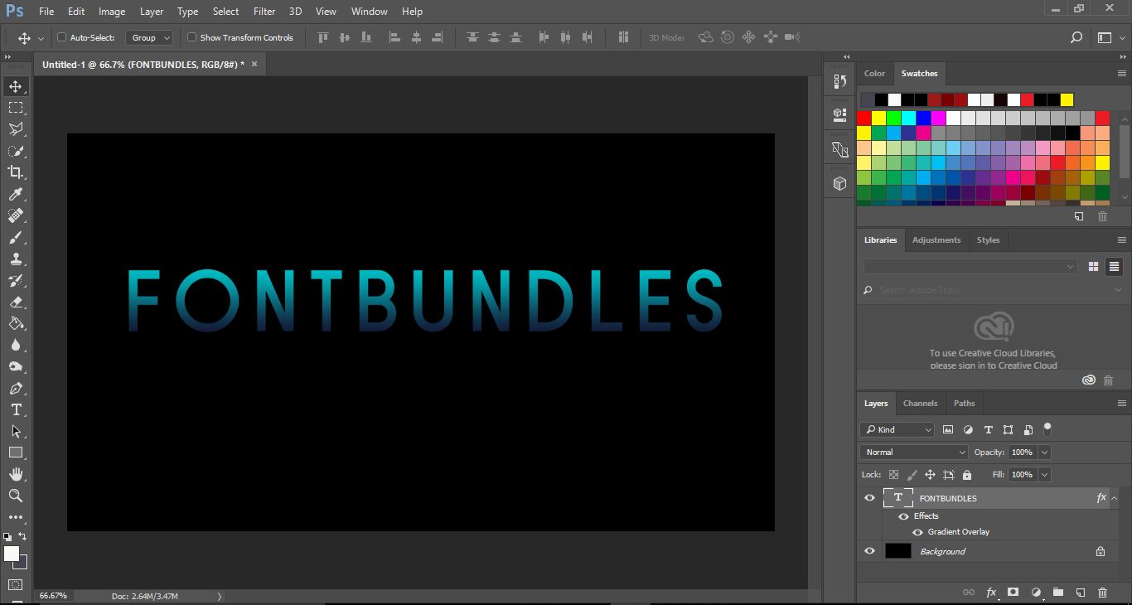
Task: Open the Fill slider dropdown
Action: [1044, 475]
